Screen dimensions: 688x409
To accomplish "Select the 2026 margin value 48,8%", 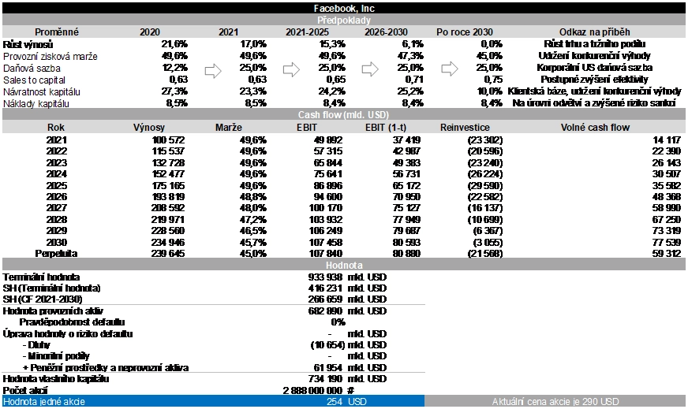I will coord(252,197).
